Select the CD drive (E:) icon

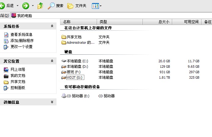[64, 96]
